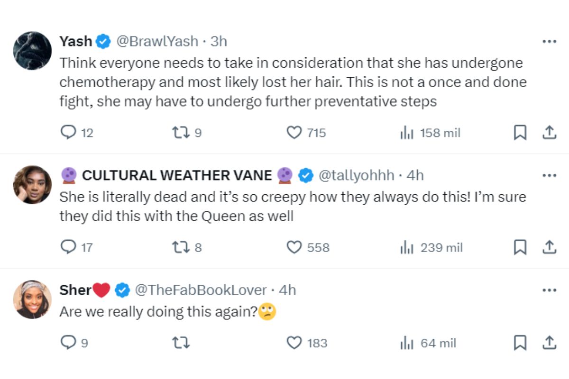
Task: Bookmark Yash's tweet
Action: tap(520, 133)
